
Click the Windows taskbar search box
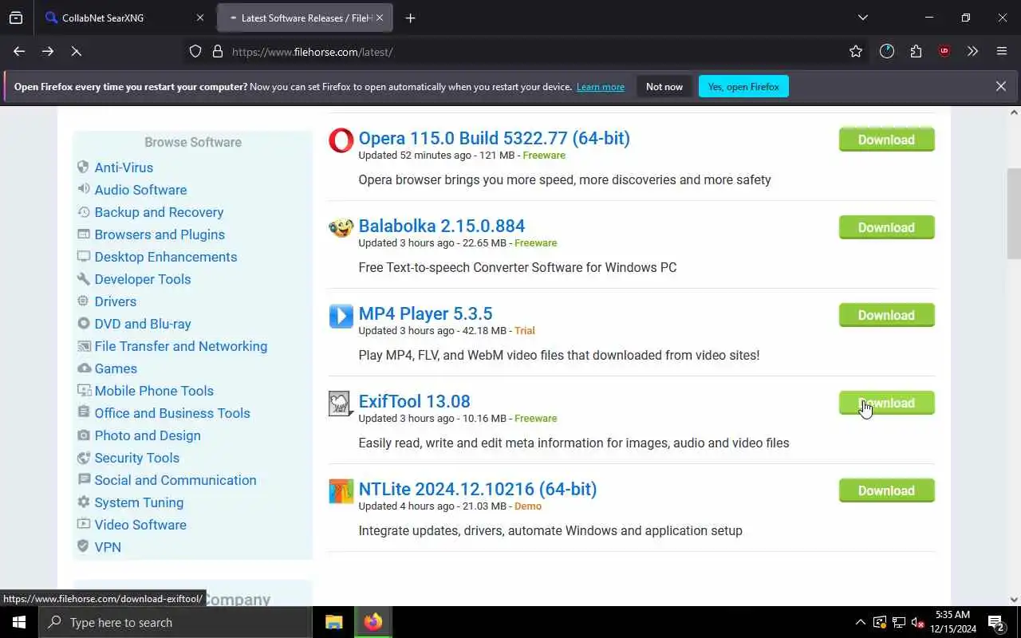pos(175,622)
